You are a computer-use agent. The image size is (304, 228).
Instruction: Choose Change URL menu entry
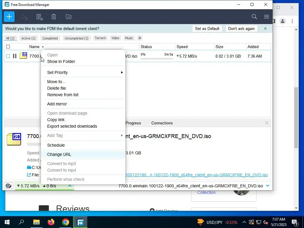83,154
